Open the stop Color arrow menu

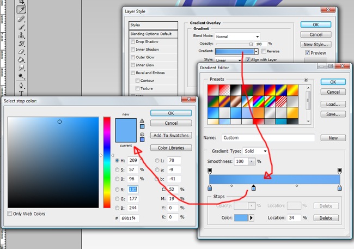click(x=252, y=218)
